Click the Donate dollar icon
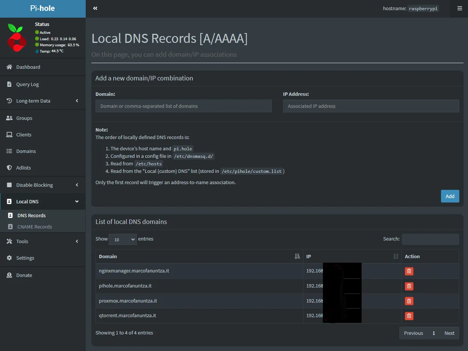Screen dimensions: 468x351 click(9, 275)
